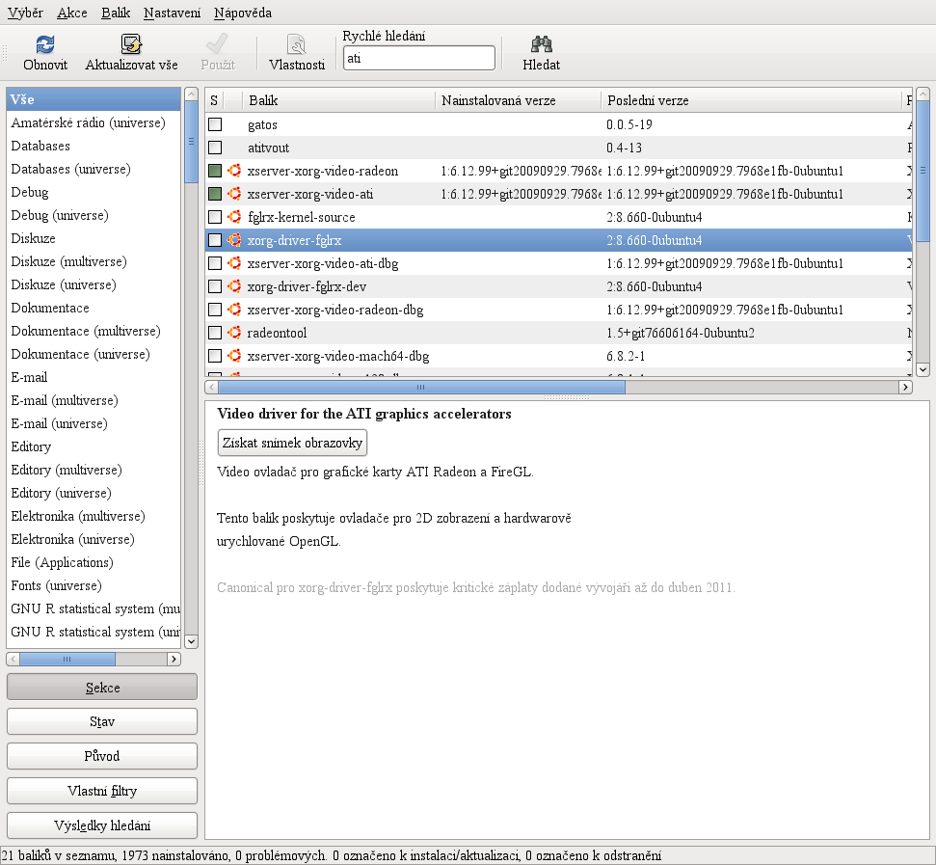
Task: Select the Databases category
Action: [x=94, y=146]
